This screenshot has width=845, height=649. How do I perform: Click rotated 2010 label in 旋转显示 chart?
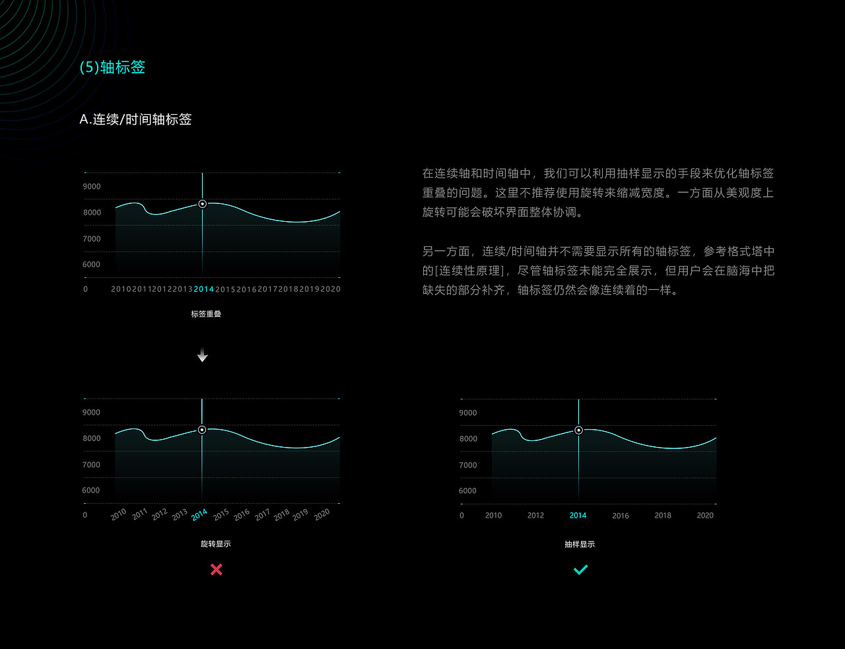tap(118, 515)
